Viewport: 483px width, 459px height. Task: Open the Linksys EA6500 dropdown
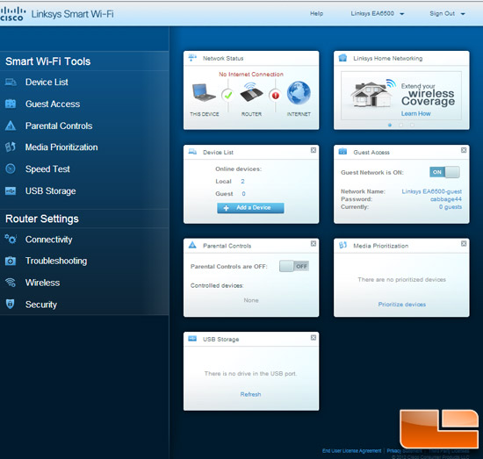[378, 13]
